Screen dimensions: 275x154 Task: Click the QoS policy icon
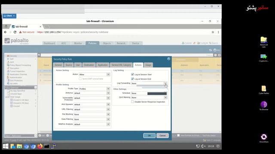click(x=8, y=62)
